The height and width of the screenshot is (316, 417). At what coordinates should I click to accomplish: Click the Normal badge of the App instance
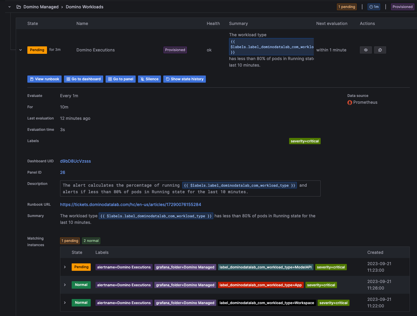click(x=81, y=285)
